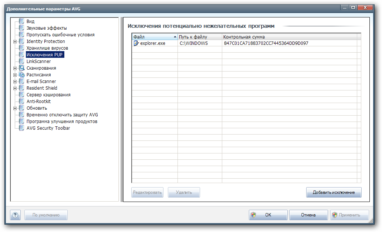
Task: Click the icon beside E-mail Scanner
Action: click(21, 81)
